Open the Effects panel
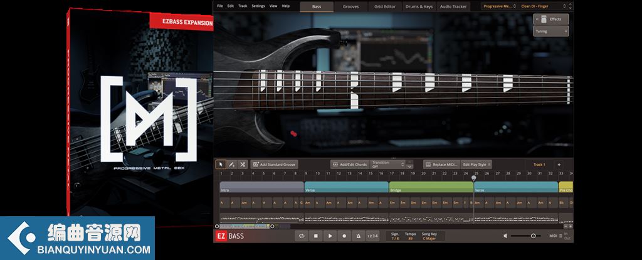 [x=551, y=19]
